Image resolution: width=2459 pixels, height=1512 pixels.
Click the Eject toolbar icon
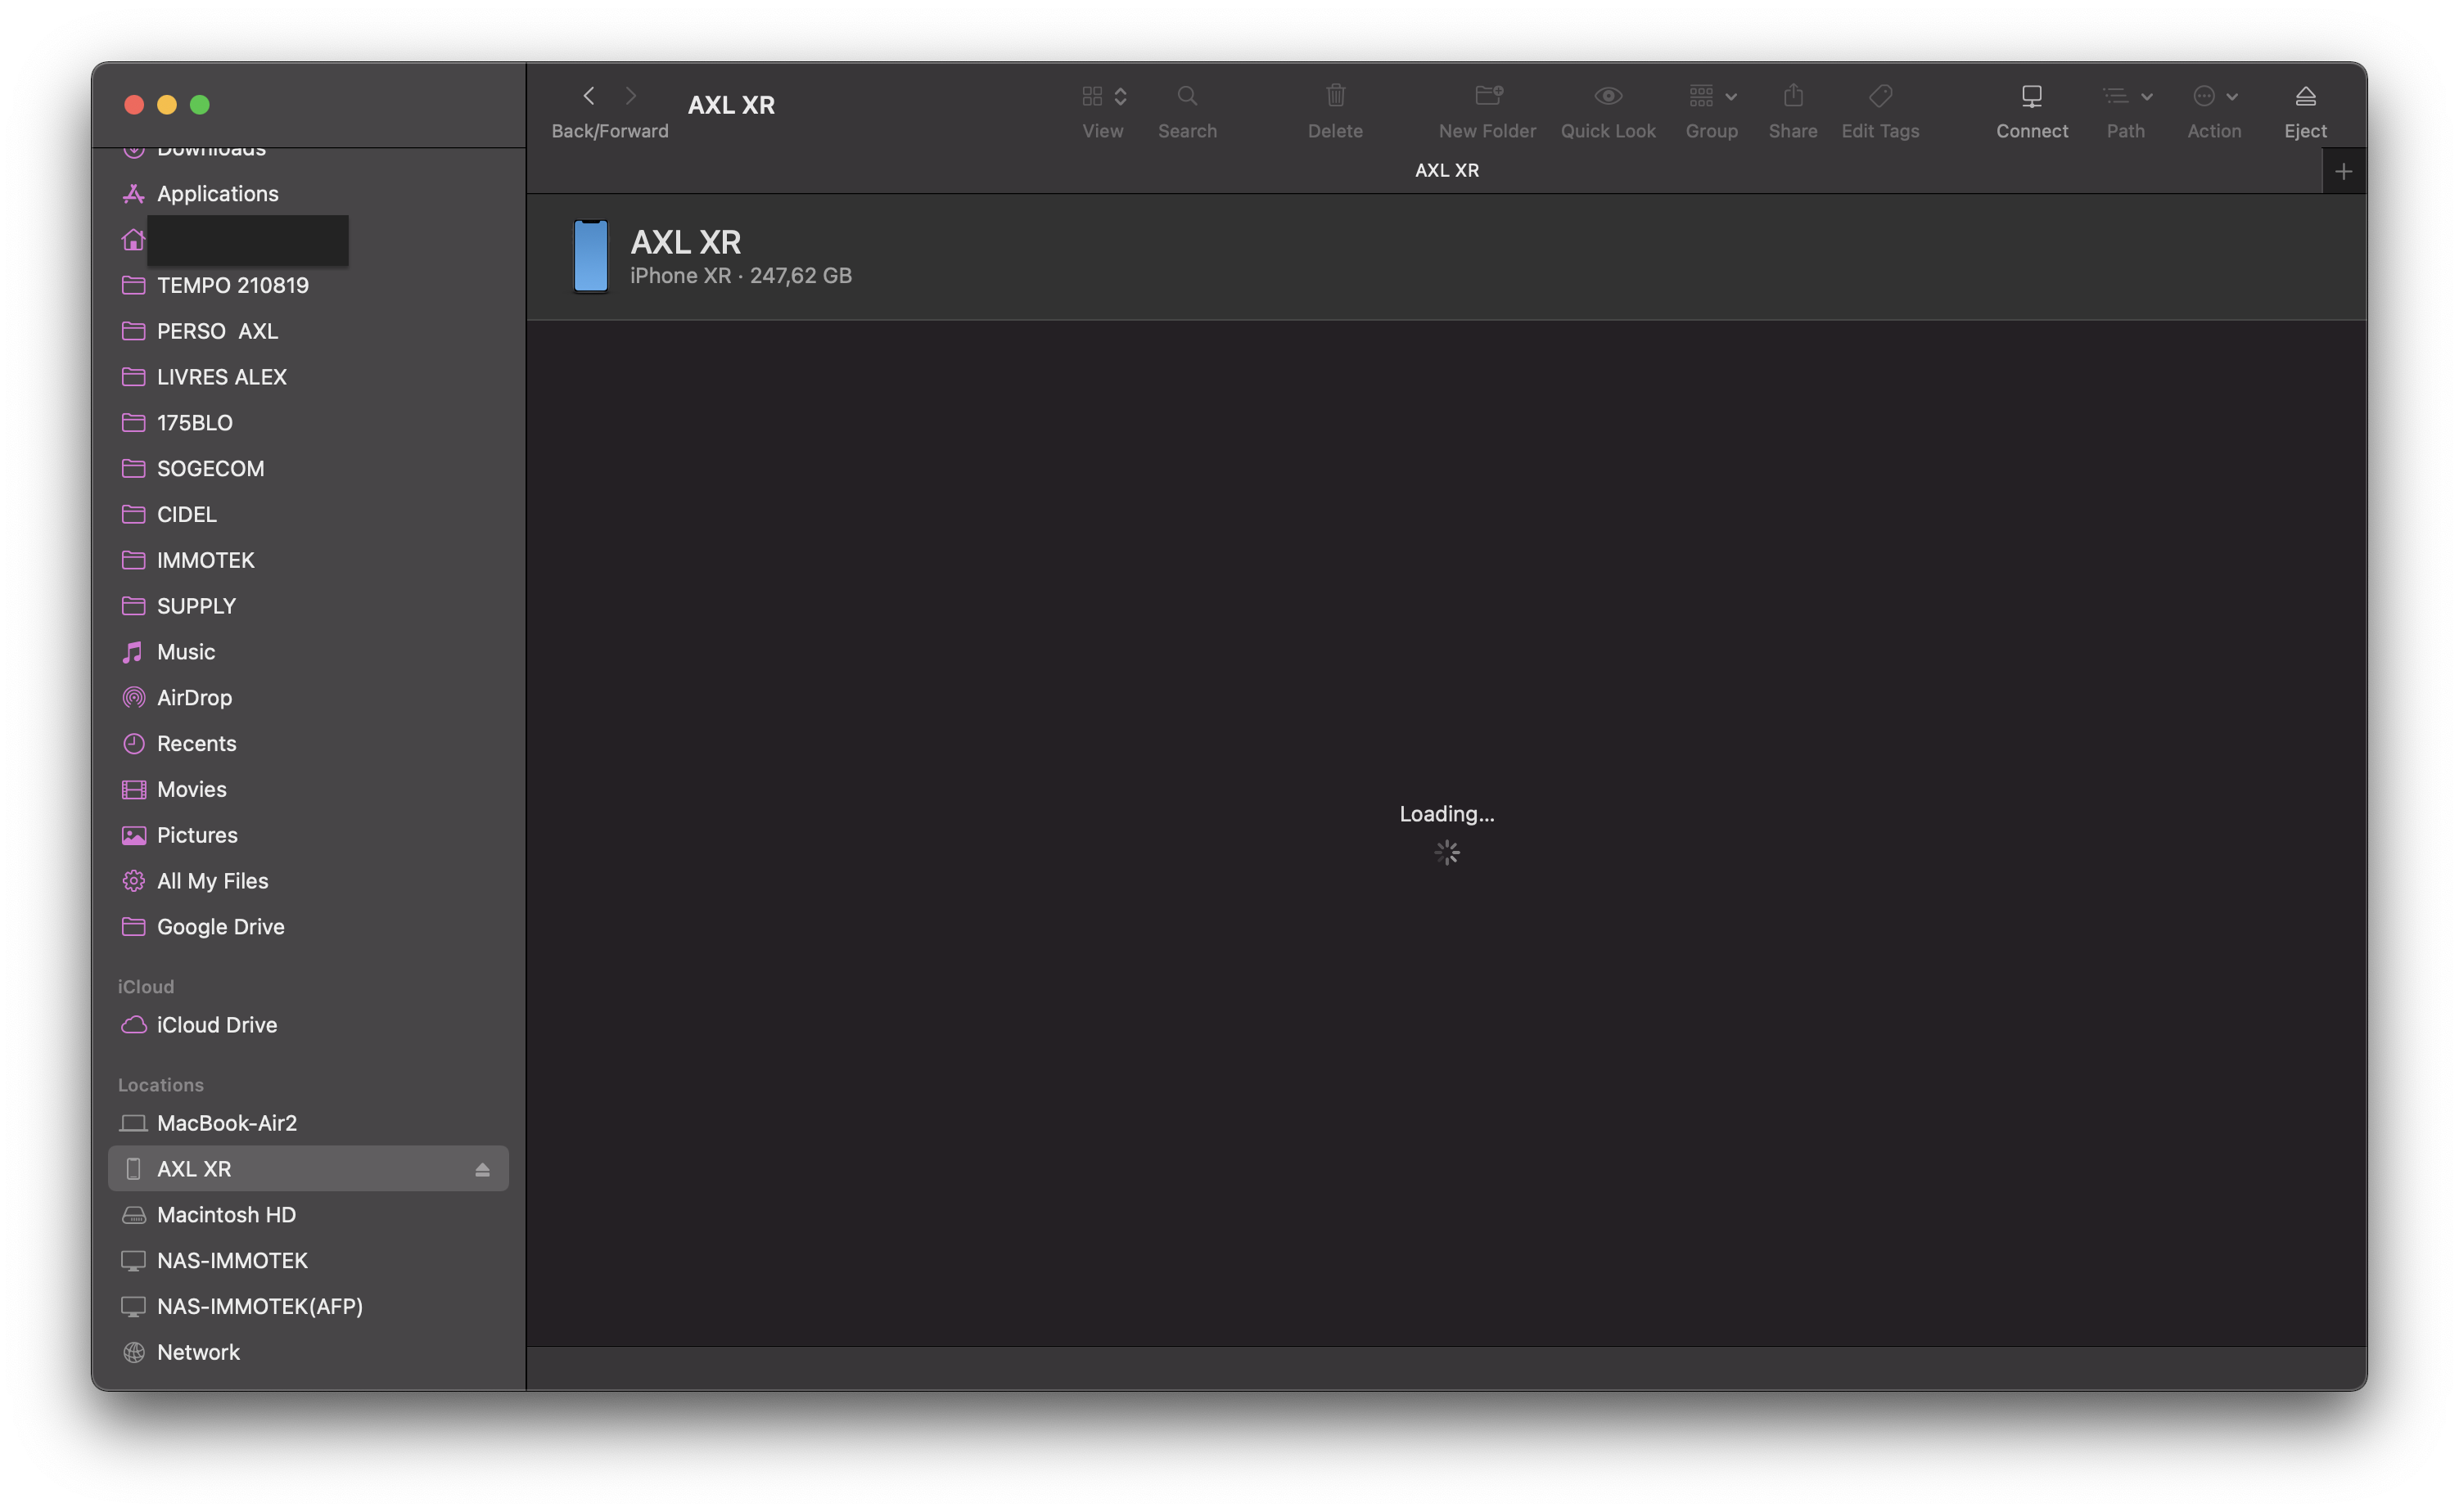pos(2305,97)
